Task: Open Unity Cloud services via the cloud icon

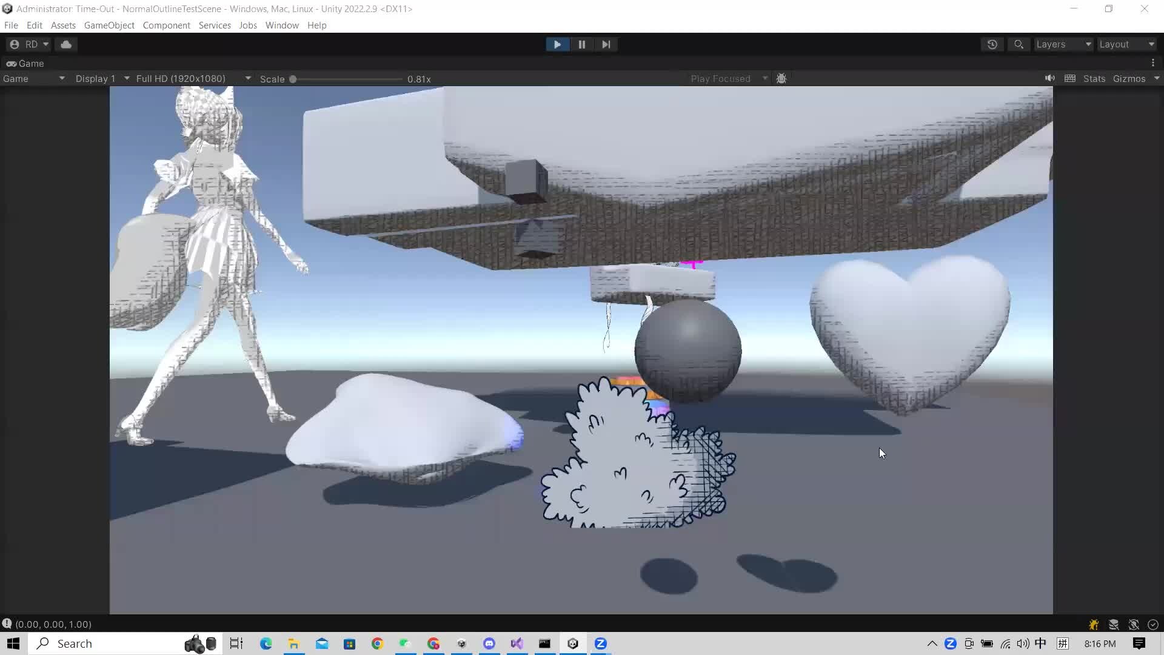Action: [65, 44]
